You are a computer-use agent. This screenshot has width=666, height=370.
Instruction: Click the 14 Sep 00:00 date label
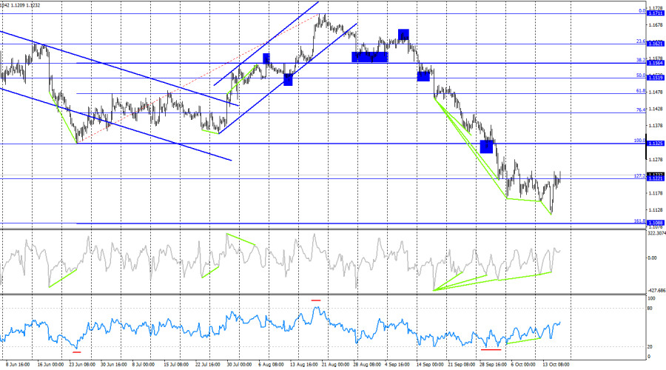(x=430, y=365)
